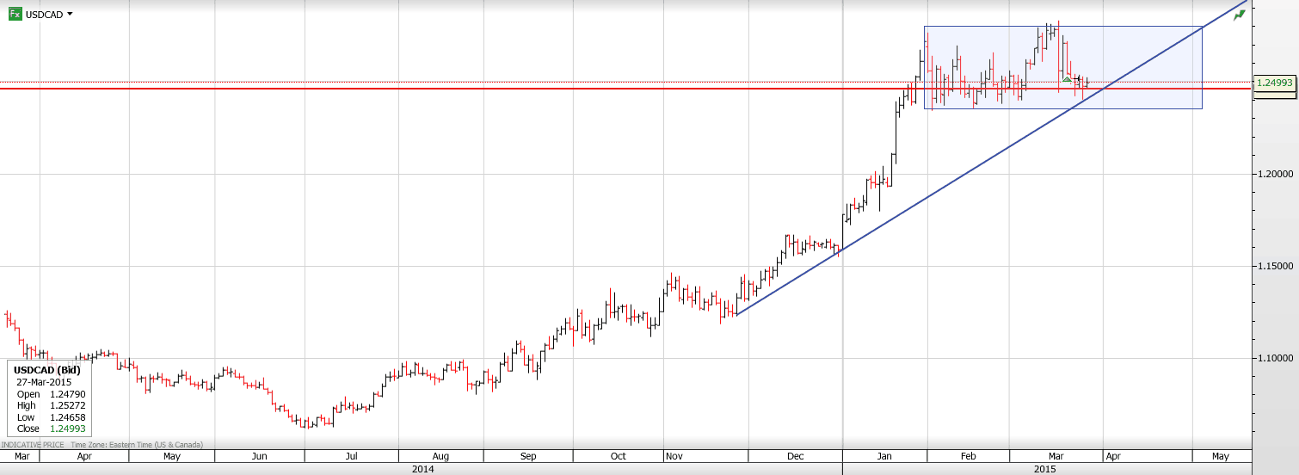The height and width of the screenshot is (475, 1299).
Task: Click the green zigzag chart icon
Action: click(1239, 15)
